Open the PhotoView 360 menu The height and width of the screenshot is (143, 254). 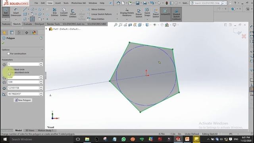pyautogui.click(x=79, y=3)
